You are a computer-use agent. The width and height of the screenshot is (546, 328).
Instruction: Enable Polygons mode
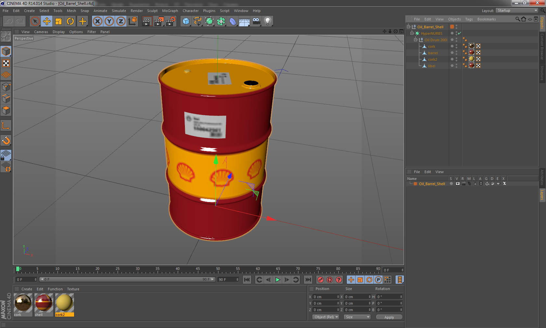pos(6,110)
